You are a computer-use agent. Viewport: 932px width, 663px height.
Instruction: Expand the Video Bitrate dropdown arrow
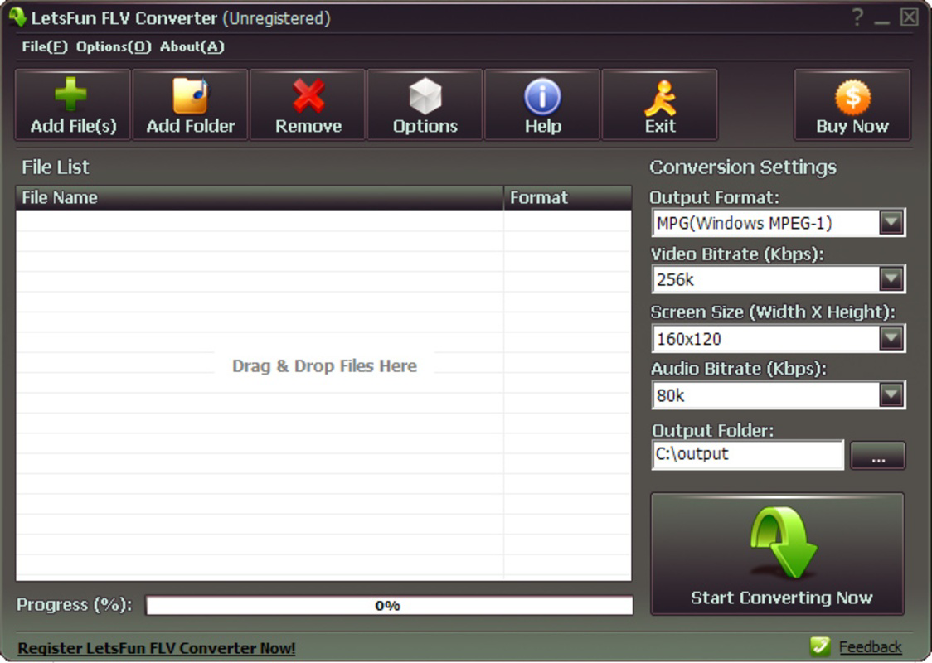click(x=891, y=279)
